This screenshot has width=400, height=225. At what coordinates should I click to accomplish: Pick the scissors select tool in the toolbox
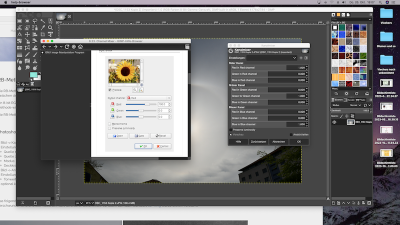pyautogui.click(x=20, y=29)
